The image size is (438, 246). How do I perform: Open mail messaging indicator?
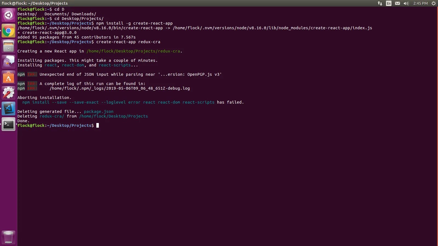click(397, 3)
